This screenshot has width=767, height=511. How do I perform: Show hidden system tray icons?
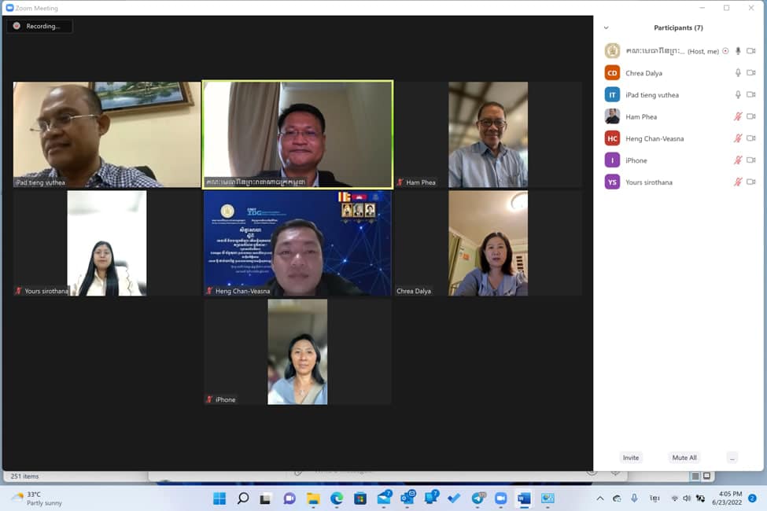599,498
